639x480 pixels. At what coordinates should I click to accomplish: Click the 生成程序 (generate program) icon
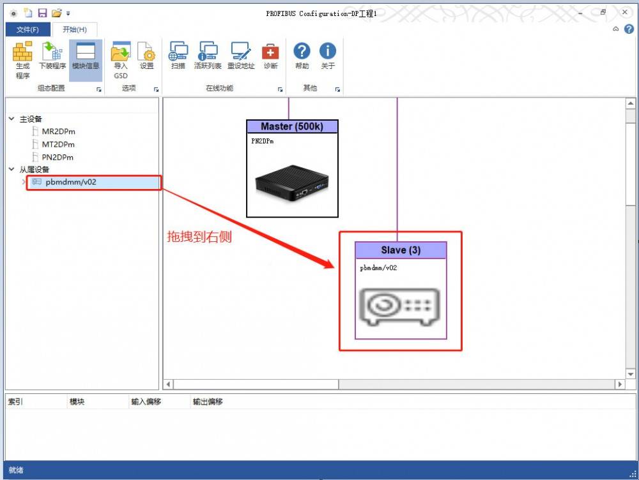pos(22,60)
